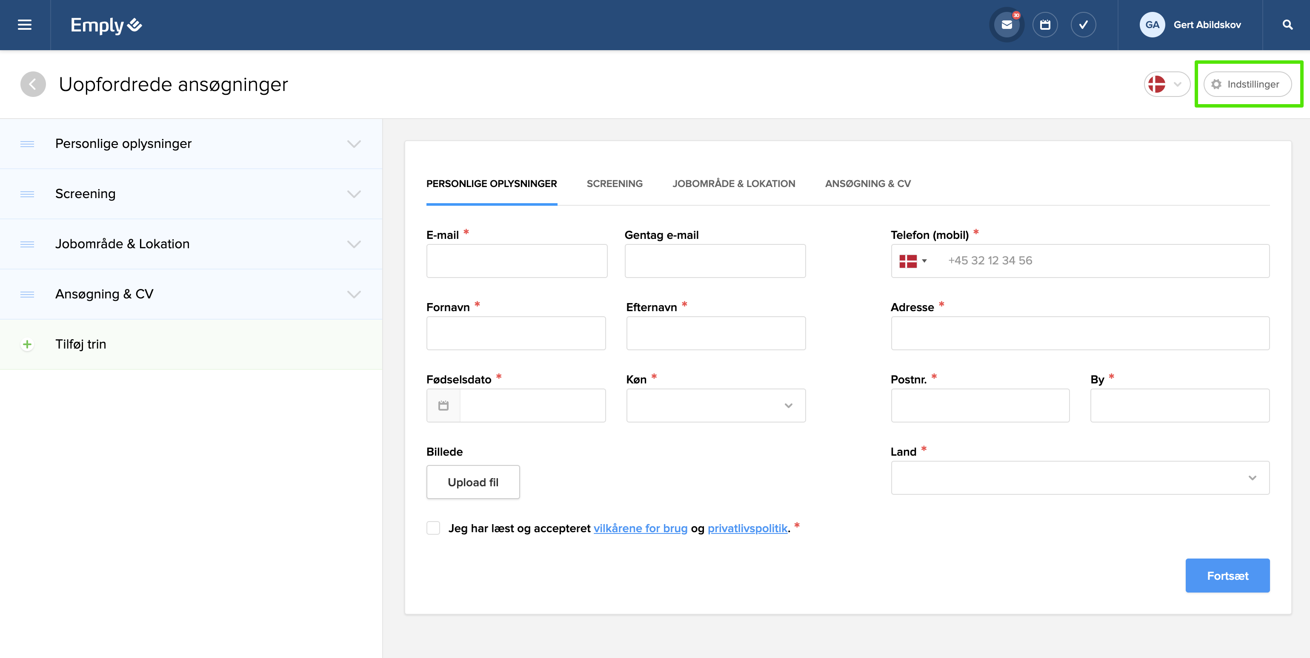This screenshot has height=658, width=1310.
Task: Open the Køn dropdown
Action: coord(715,405)
